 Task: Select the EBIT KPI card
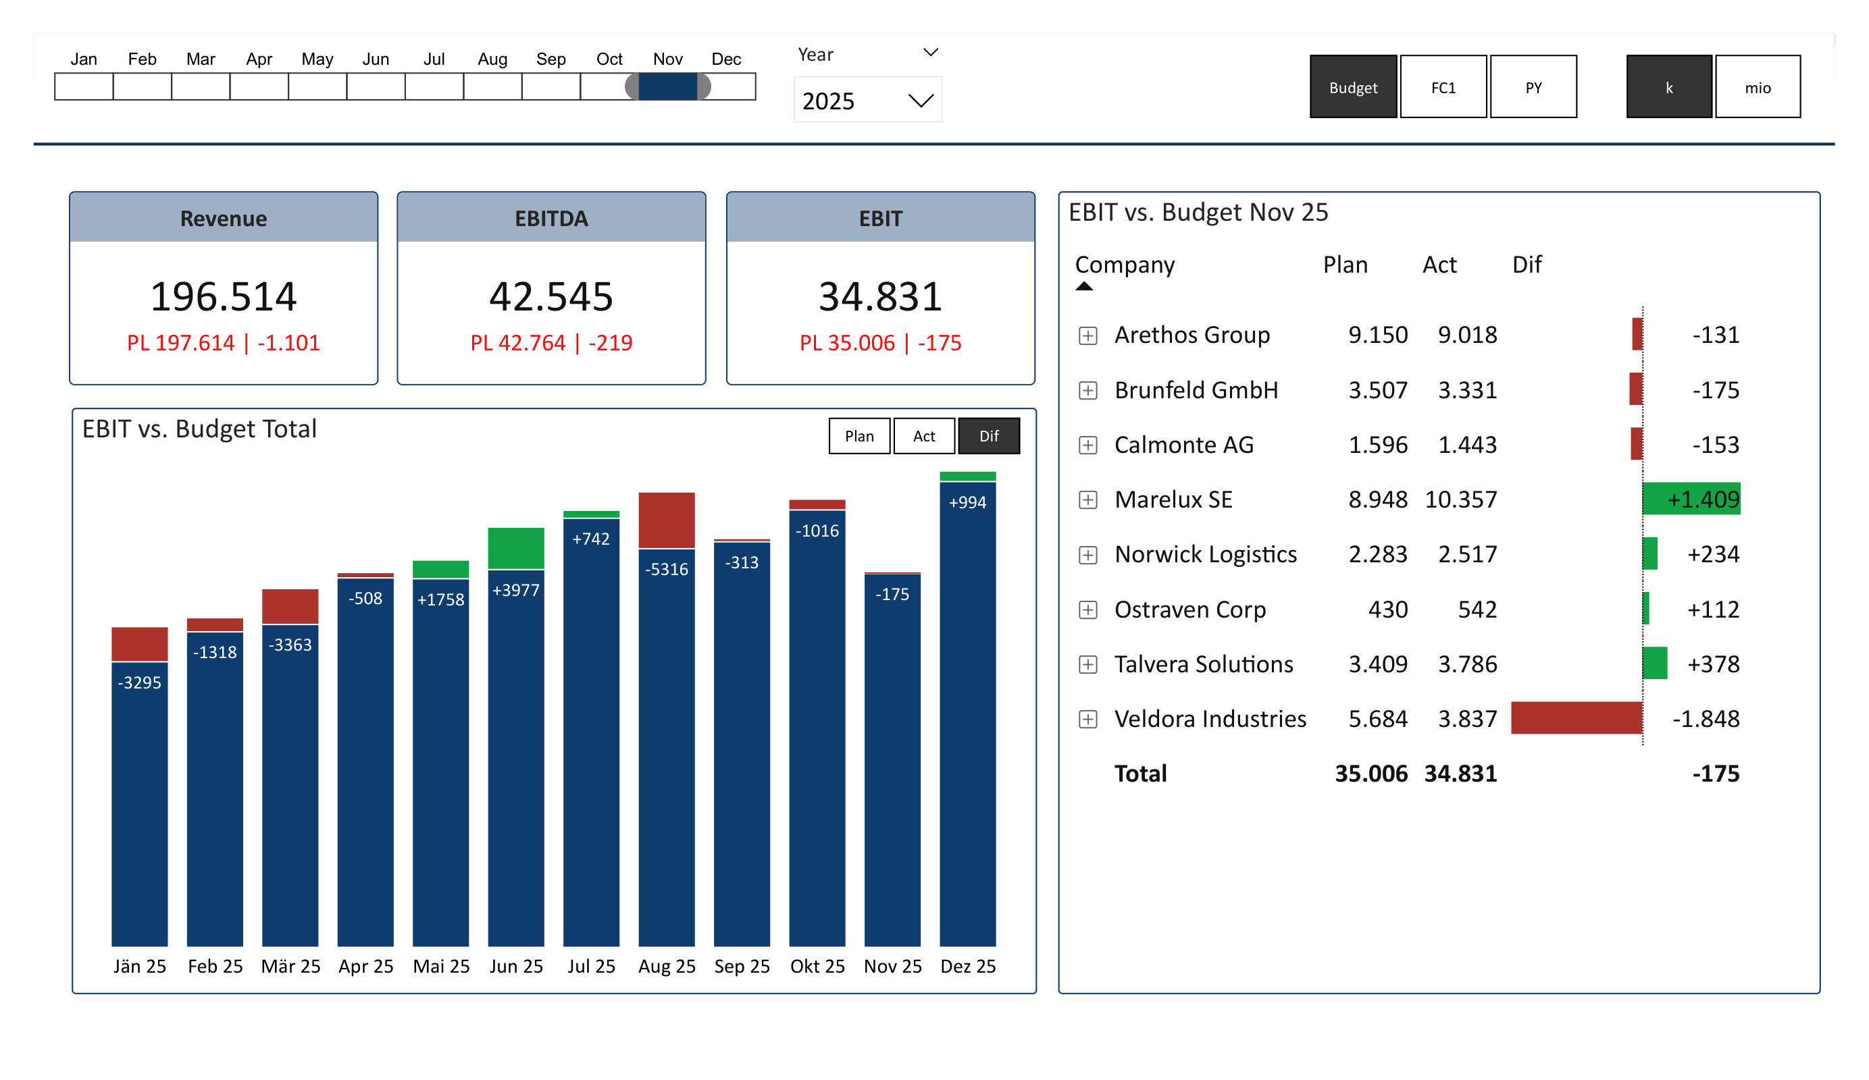880,288
